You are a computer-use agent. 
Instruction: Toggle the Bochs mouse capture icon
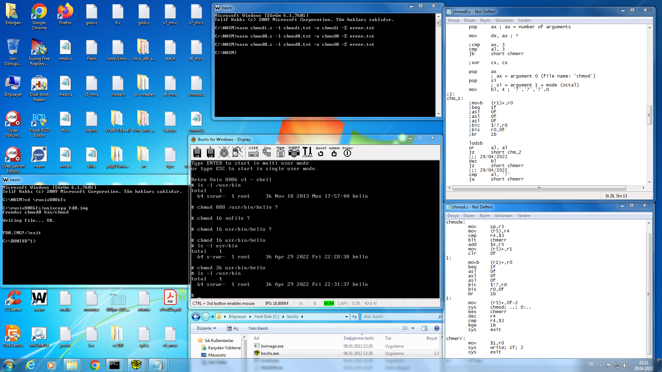coord(237,152)
